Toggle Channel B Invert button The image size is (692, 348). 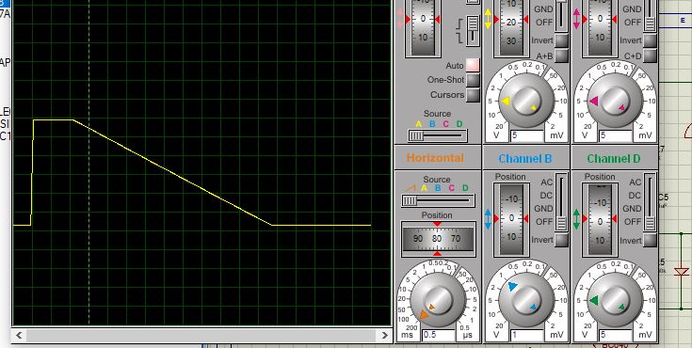pos(561,240)
